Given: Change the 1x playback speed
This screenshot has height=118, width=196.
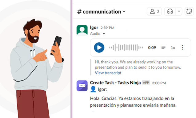Looking at the screenshot, I should 173,48.
